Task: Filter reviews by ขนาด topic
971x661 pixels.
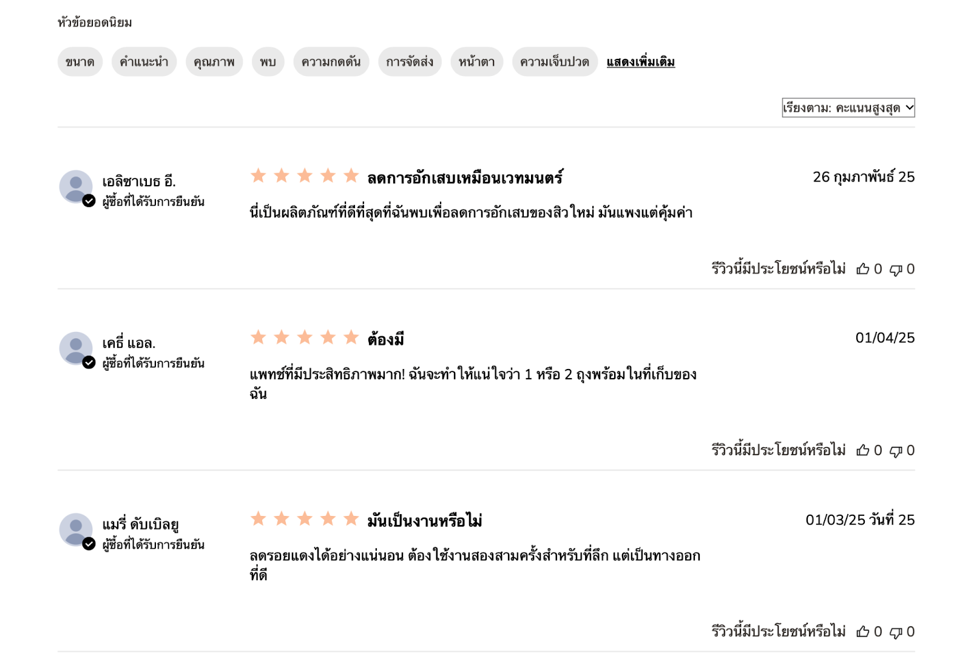Action: (x=80, y=62)
